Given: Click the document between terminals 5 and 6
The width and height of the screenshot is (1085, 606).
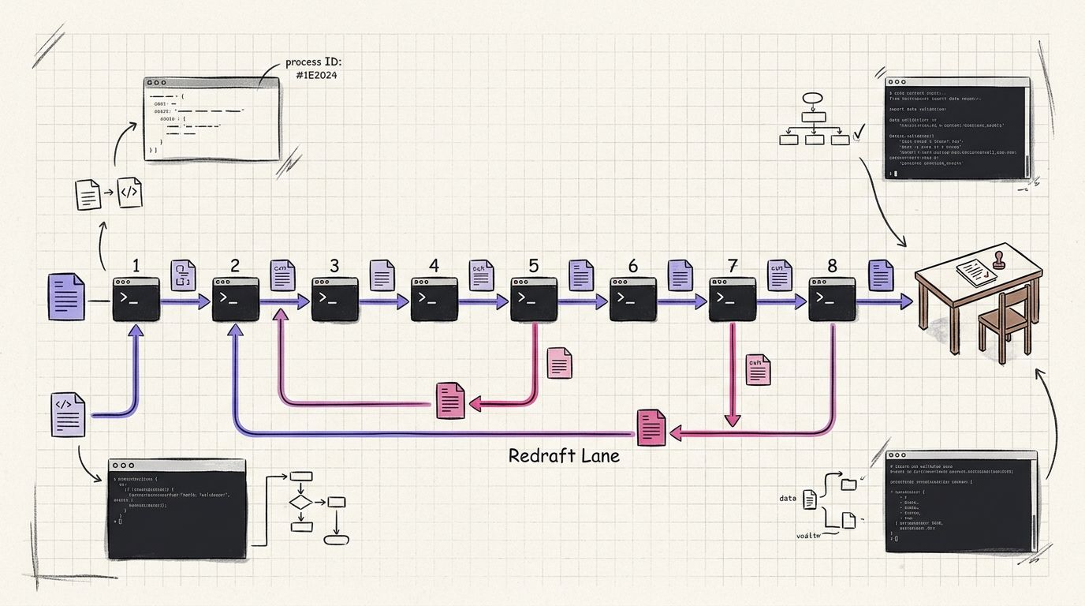Looking at the screenshot, I should (581, 275).
